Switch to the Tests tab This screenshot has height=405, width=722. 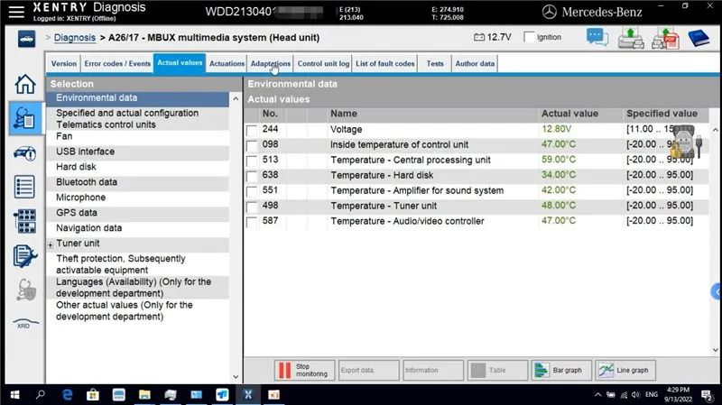click(x=435, y=63)
